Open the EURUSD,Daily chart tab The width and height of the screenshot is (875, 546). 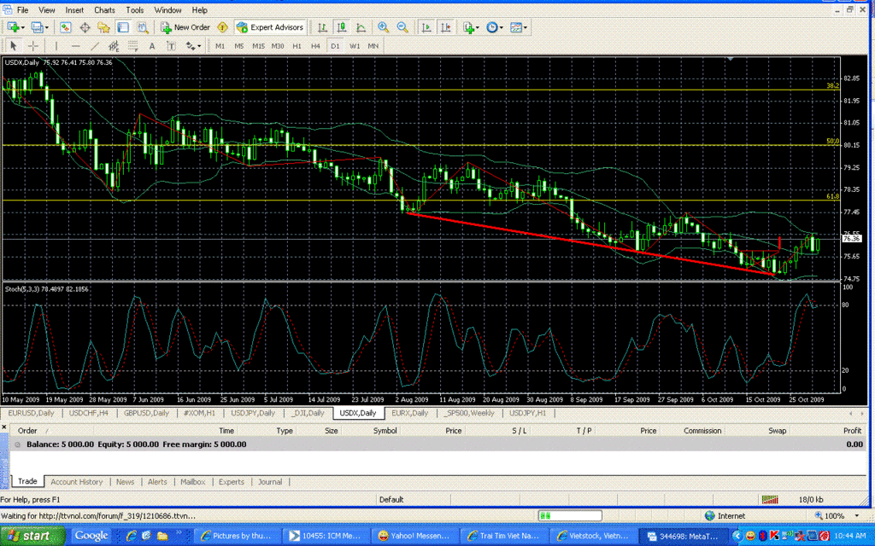(31, 413)
